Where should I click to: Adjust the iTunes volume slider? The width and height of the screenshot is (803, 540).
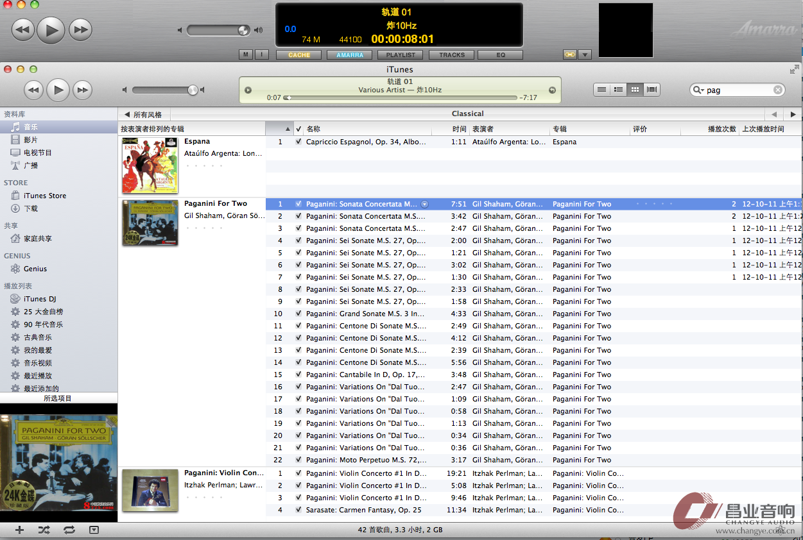(193, 90)
